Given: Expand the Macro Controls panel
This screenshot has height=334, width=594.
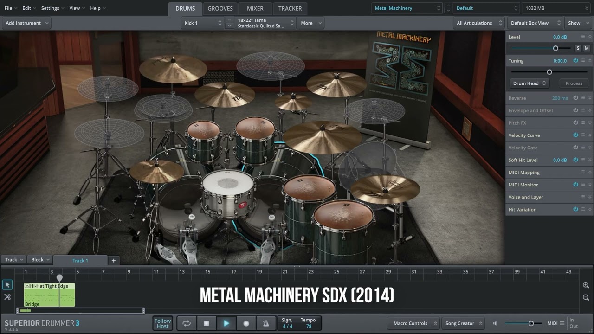Looking at the screenshot, I should click(x=414, y=323).
